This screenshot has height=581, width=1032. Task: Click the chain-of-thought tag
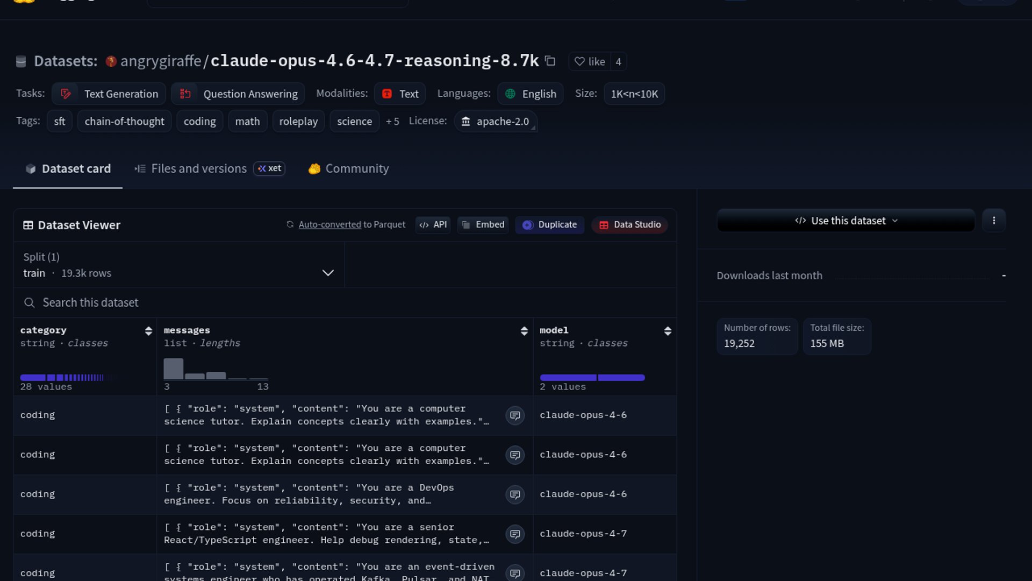(x=124, y=121)
